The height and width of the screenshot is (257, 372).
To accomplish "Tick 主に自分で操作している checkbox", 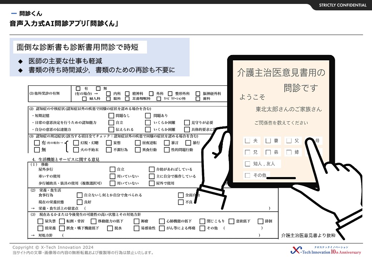I will (152, 176).
